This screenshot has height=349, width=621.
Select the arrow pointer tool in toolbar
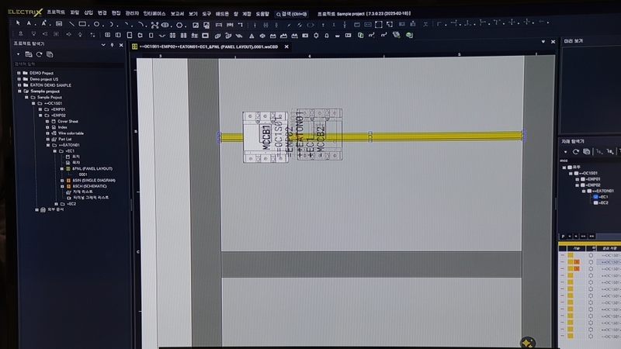19,24
